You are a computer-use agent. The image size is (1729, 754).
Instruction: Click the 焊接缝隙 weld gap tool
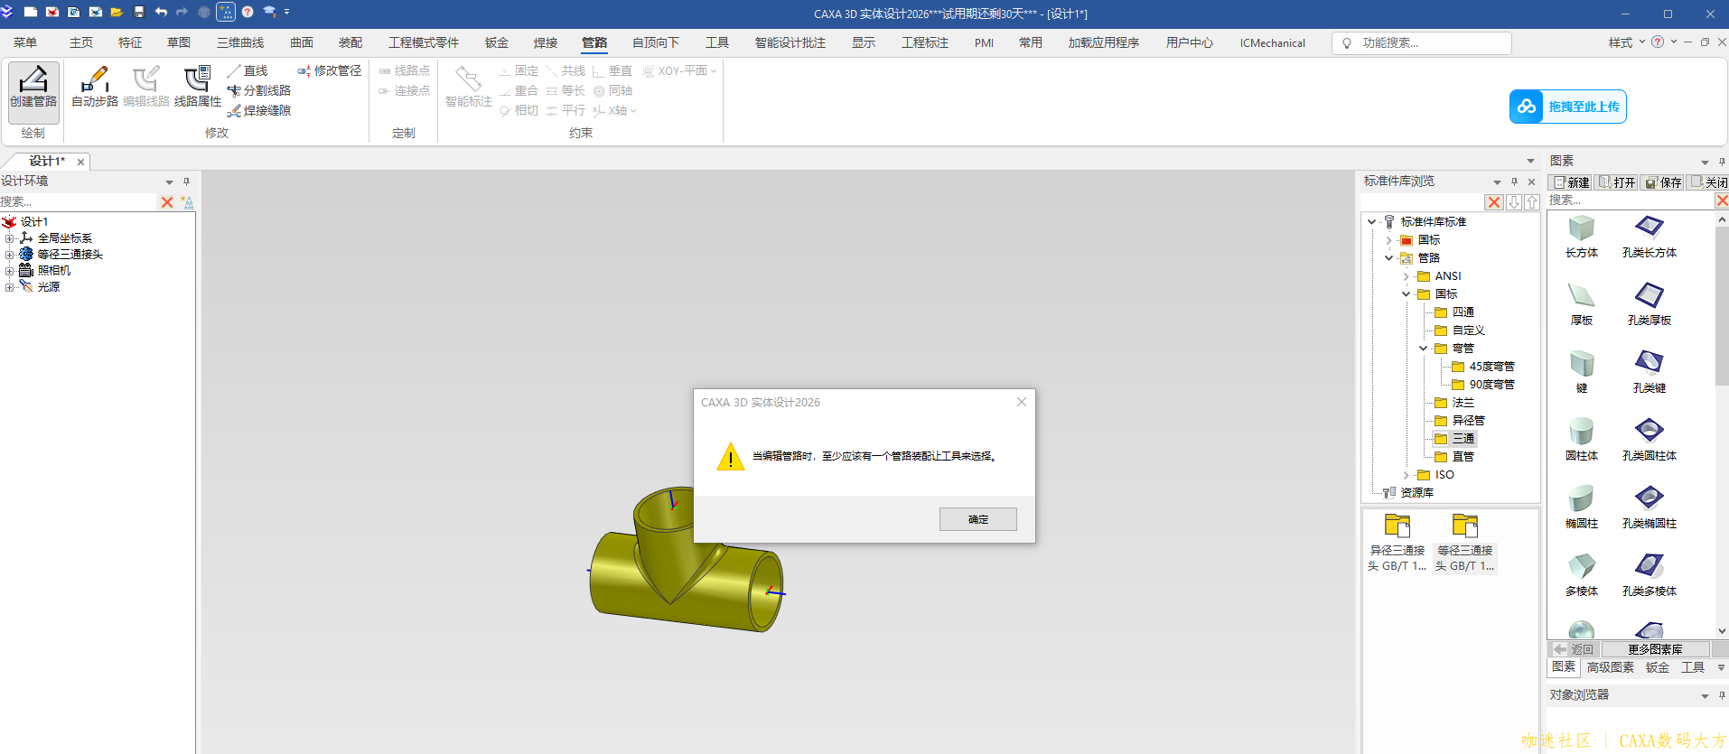[x=259, y=110]
